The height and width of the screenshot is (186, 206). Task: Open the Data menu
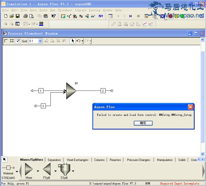coord(33,10)
